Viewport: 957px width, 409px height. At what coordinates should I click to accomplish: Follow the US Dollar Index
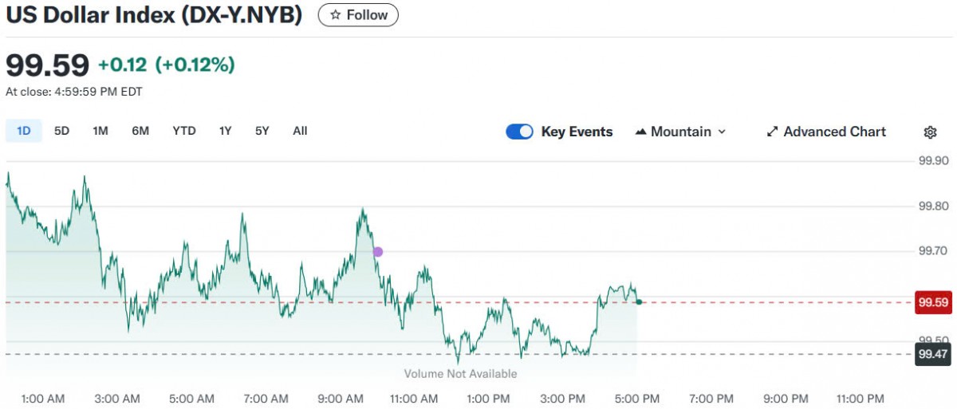pos(358,15)
